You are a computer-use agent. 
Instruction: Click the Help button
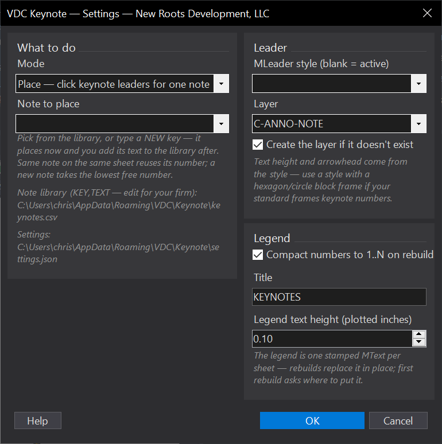38,421
